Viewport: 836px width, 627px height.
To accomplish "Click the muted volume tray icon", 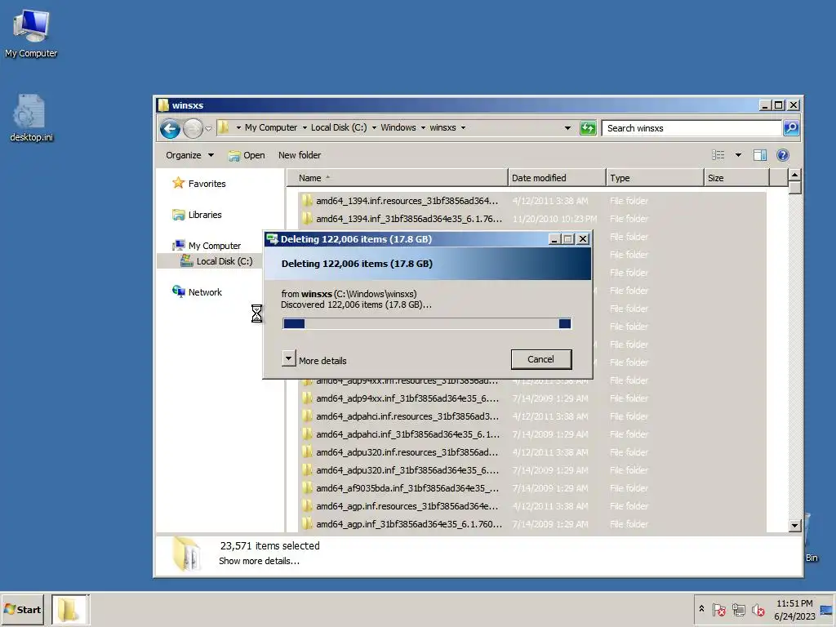I will (x=758, y=609).
